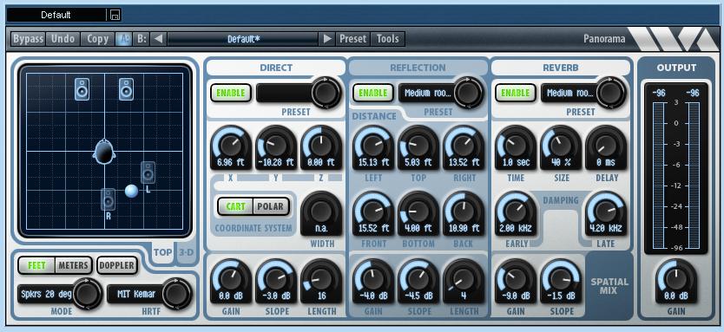Viewport: 724px width, 332px height.
Task: Click the Reverb TIME knob
Action: 516,146
